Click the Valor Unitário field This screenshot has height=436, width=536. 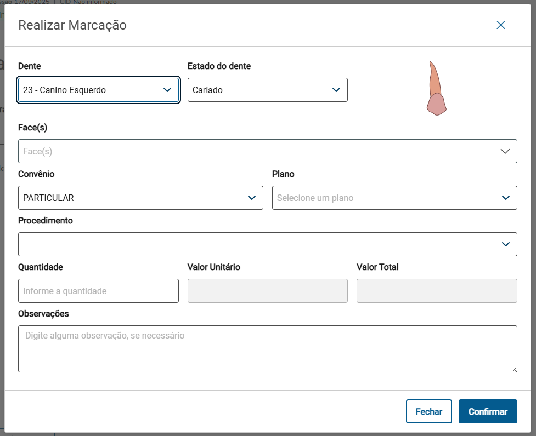[267, 291]
